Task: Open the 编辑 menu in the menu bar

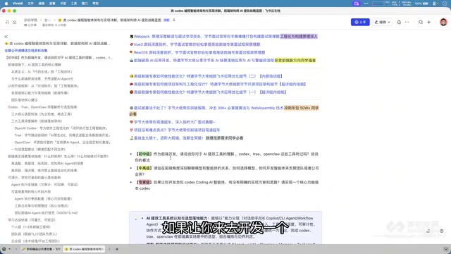Action: point(42,4)
